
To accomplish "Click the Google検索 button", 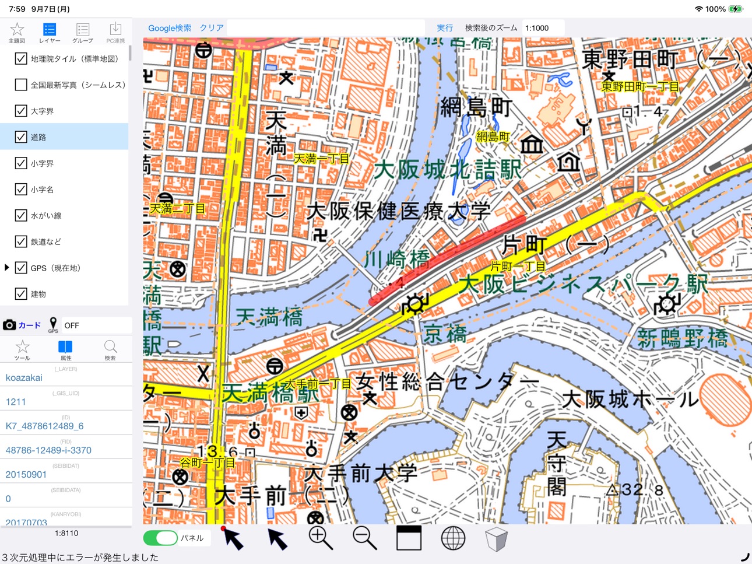I will coord(170,28).
